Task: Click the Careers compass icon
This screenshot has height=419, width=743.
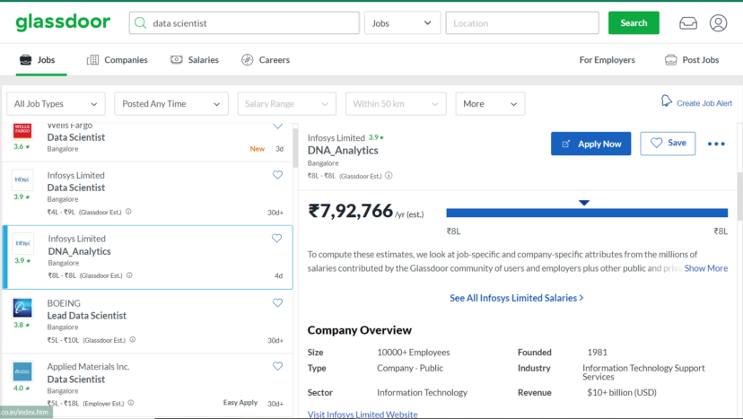Action: pos(248,60)
